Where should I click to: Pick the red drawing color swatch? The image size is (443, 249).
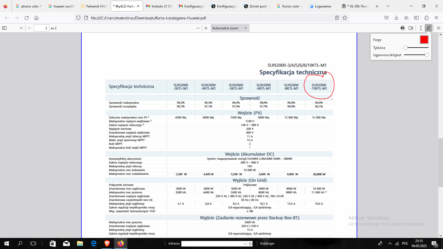point(424,40)
